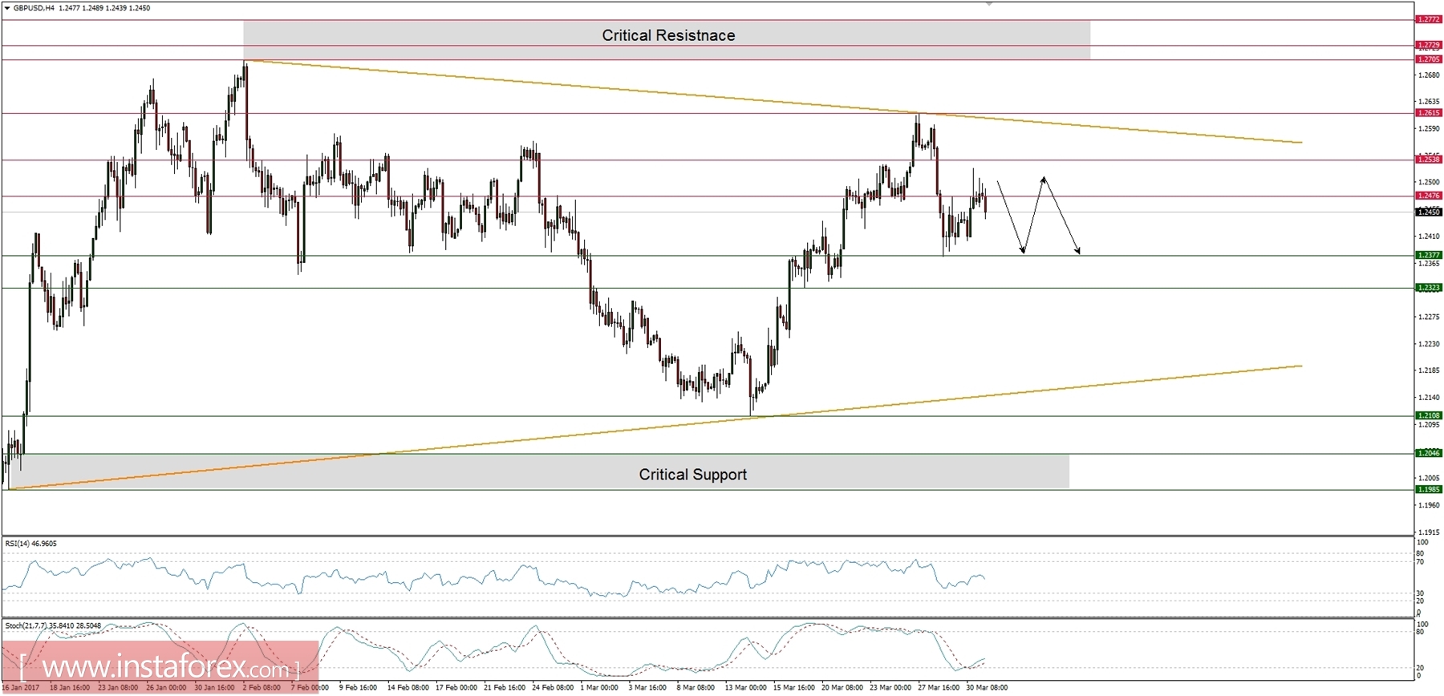This screenshot has width=1444, height=696.
Task: Click the 23 Mar 00:00 date label
Action: (890, 688)
